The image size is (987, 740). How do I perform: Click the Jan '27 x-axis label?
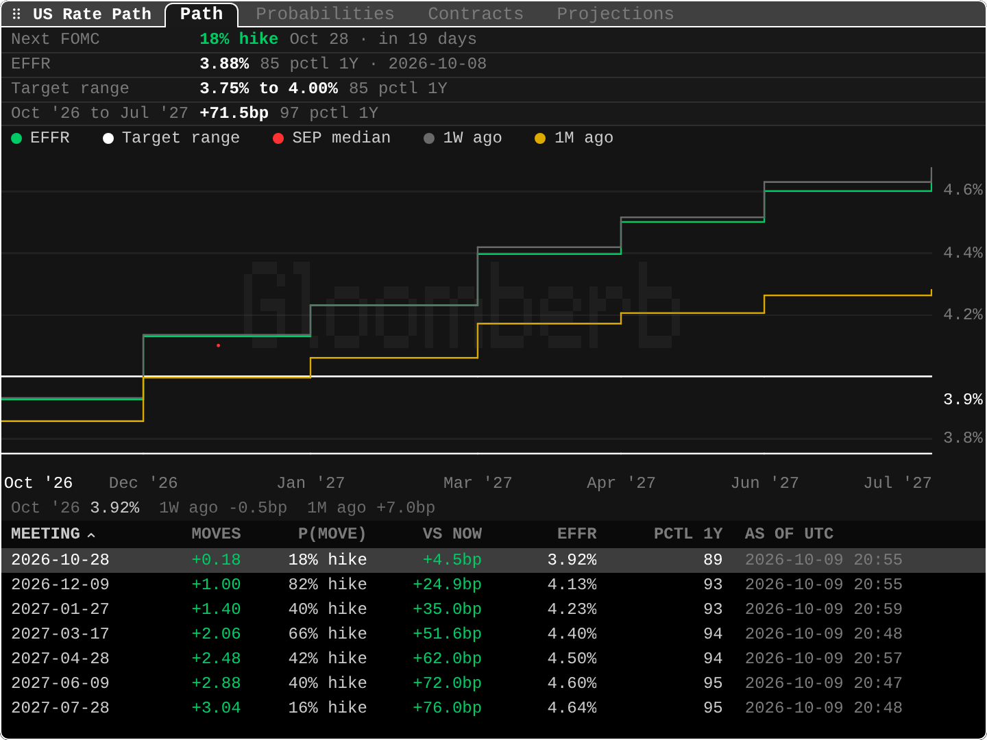pyautogui.click(x=310, y=483)
